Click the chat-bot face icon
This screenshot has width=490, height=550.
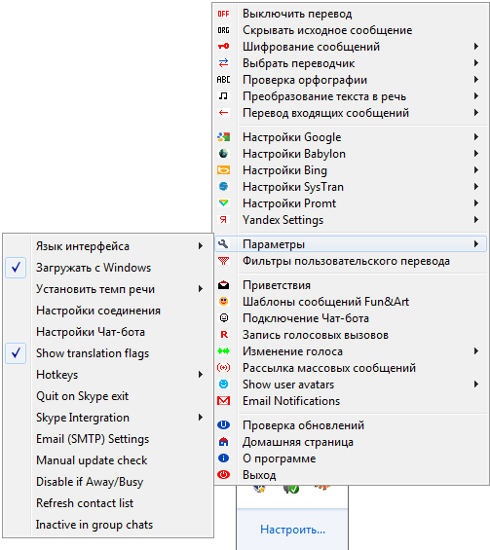pyautogui.click(x=224, y=317)
